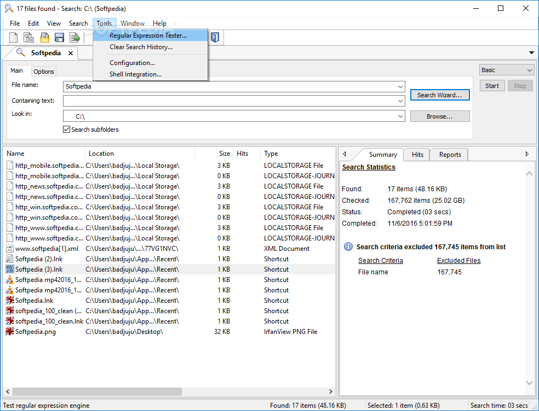Launch the Search Wizard
The height and width of the screenshot is (411, 539).
point(440,95)
